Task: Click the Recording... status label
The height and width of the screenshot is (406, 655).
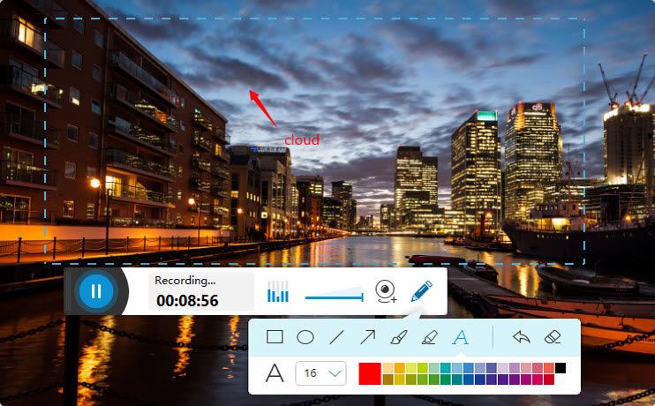Action: 185,281
